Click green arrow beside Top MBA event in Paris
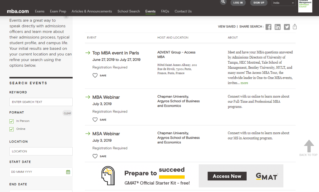Screen dimensions: 319x192 [88, 53]
